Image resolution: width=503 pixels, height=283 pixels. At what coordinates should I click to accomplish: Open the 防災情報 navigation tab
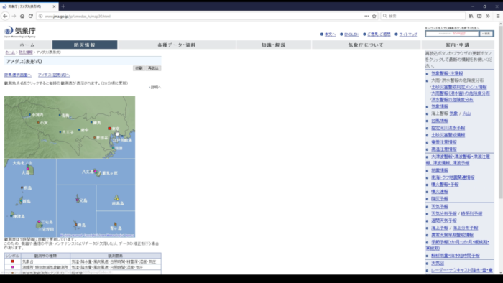85,45
